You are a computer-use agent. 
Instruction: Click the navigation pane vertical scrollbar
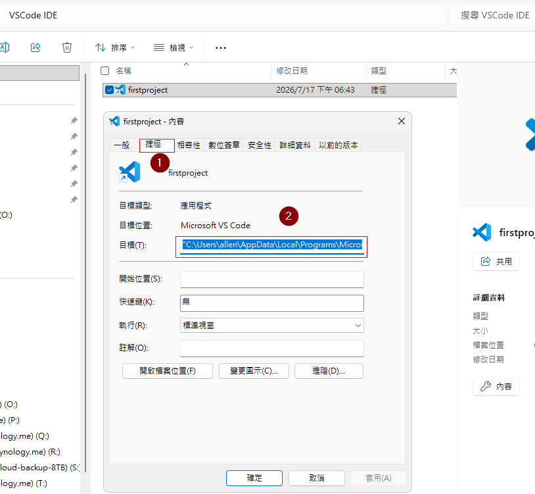click(85, 273)
